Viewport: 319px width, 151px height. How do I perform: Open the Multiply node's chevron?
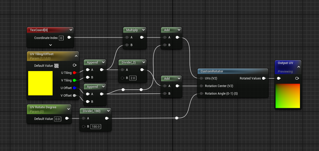[x=143, y=30]
